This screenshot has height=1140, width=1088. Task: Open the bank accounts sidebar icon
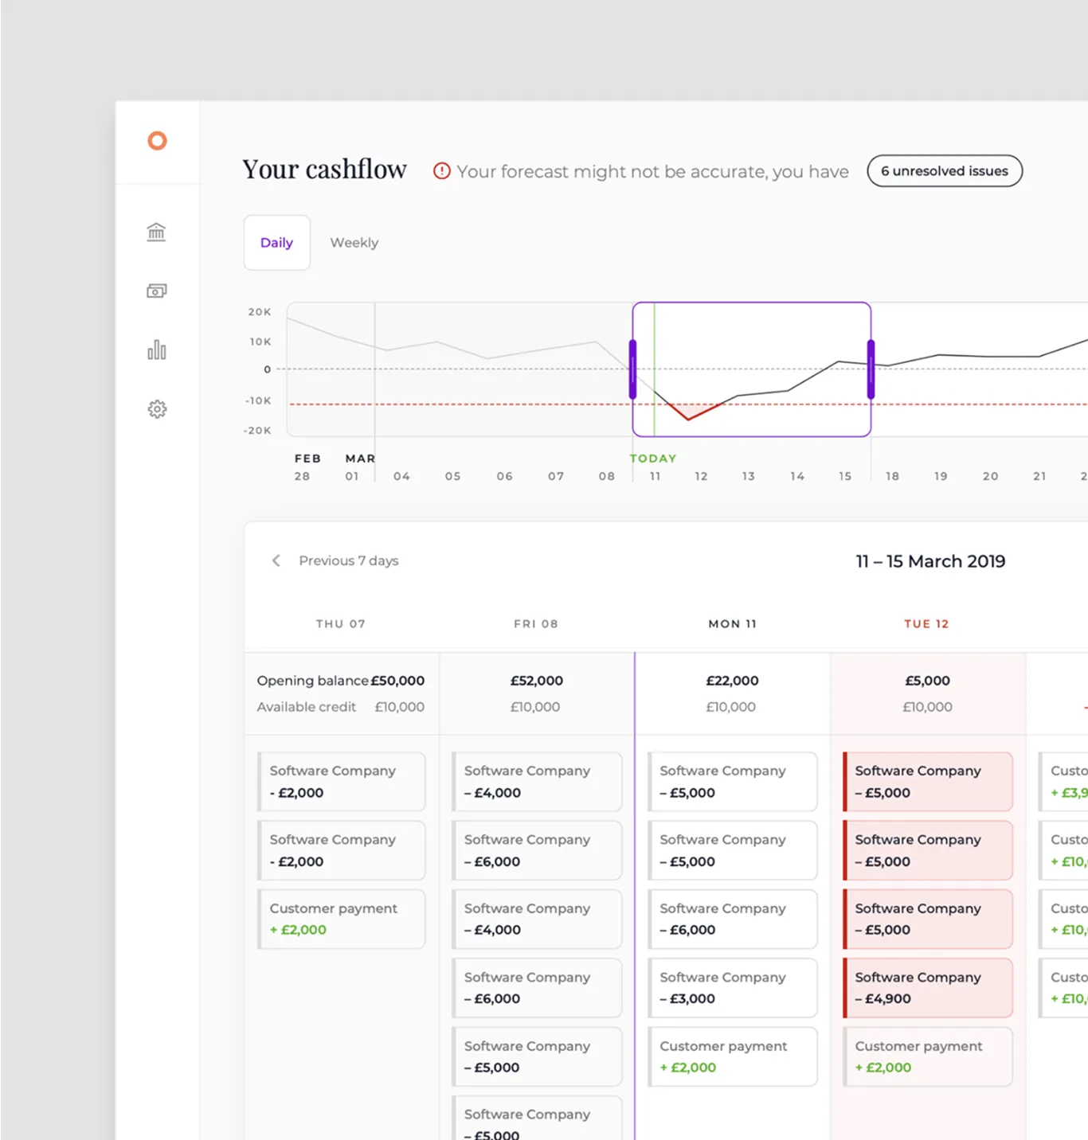coord(156,232)
